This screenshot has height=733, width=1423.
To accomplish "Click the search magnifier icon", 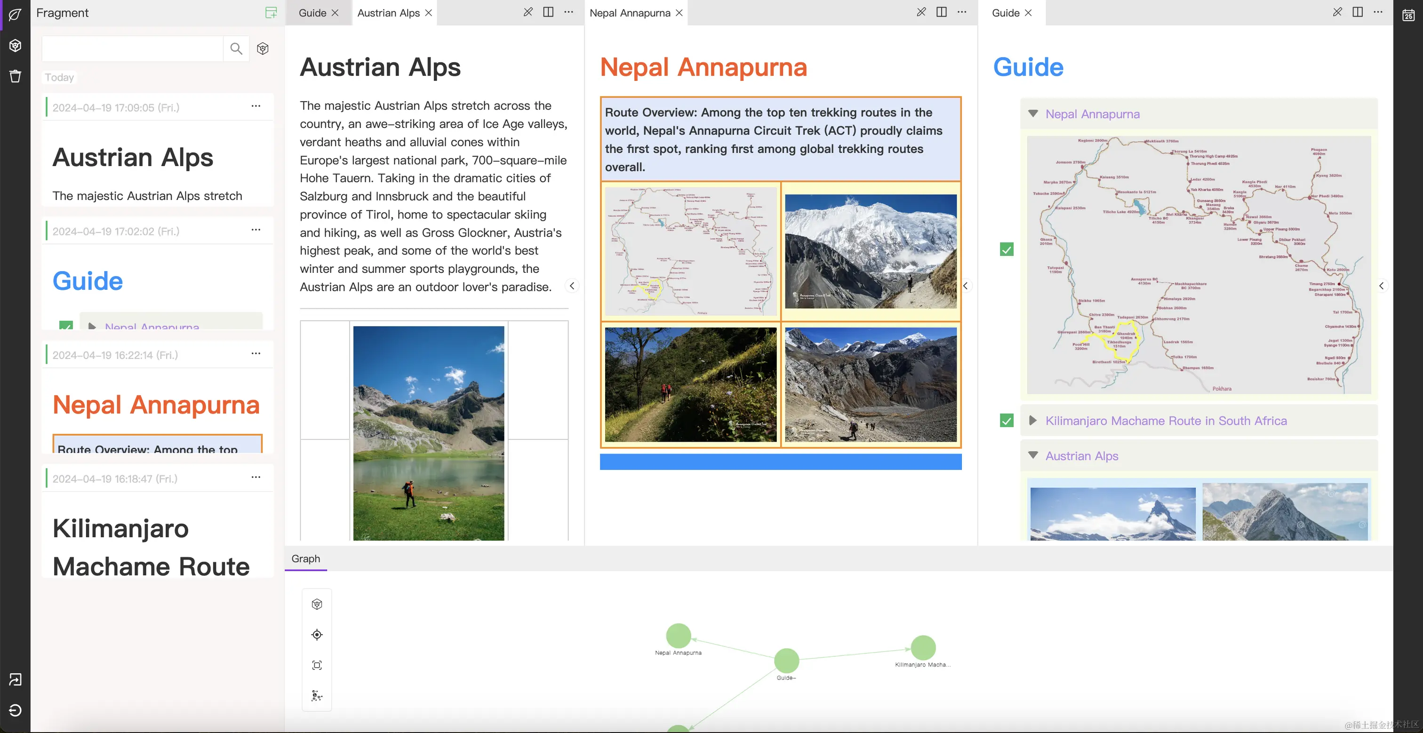I will (x=236, y=48).
